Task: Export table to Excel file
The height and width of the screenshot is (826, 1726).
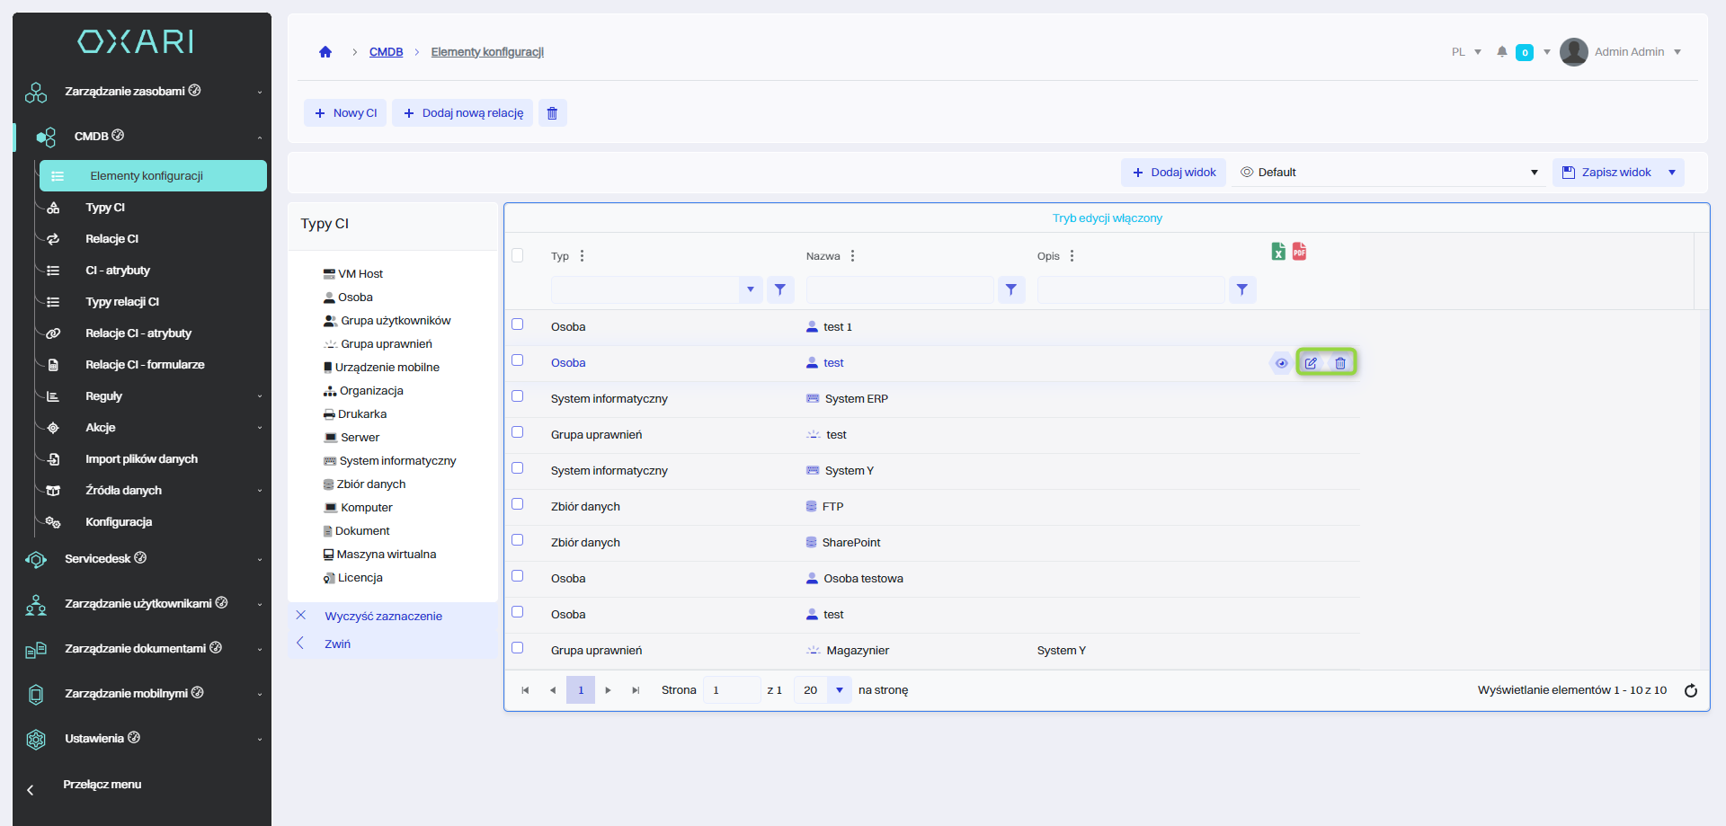Action: [x=1277, y=252]
